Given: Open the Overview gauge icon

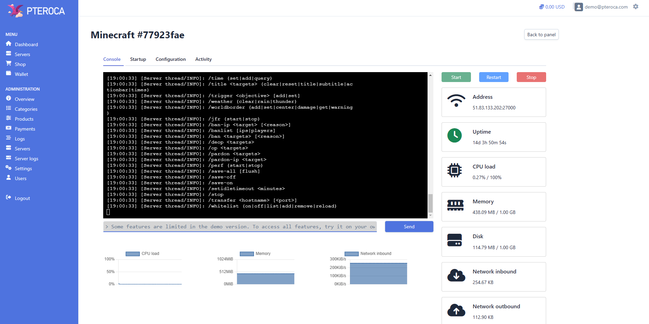Looking at the screenshot, I should (x=9, y=98).
